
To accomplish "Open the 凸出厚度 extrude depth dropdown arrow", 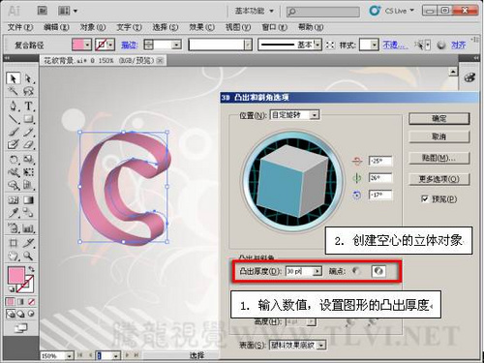I will 318,271.
